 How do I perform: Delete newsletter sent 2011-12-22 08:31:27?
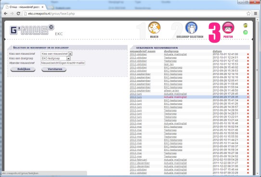coord(248,163)
